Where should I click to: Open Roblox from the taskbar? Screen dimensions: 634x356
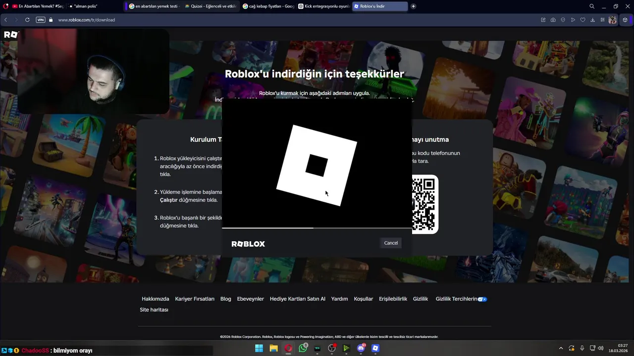[375, 348]
